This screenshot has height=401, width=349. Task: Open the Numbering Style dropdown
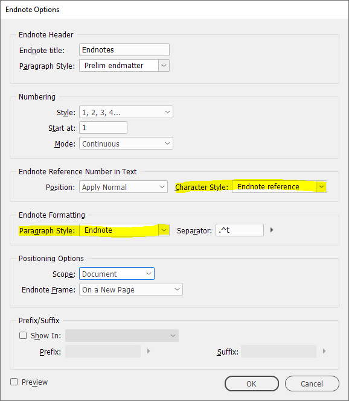point(126,112)
